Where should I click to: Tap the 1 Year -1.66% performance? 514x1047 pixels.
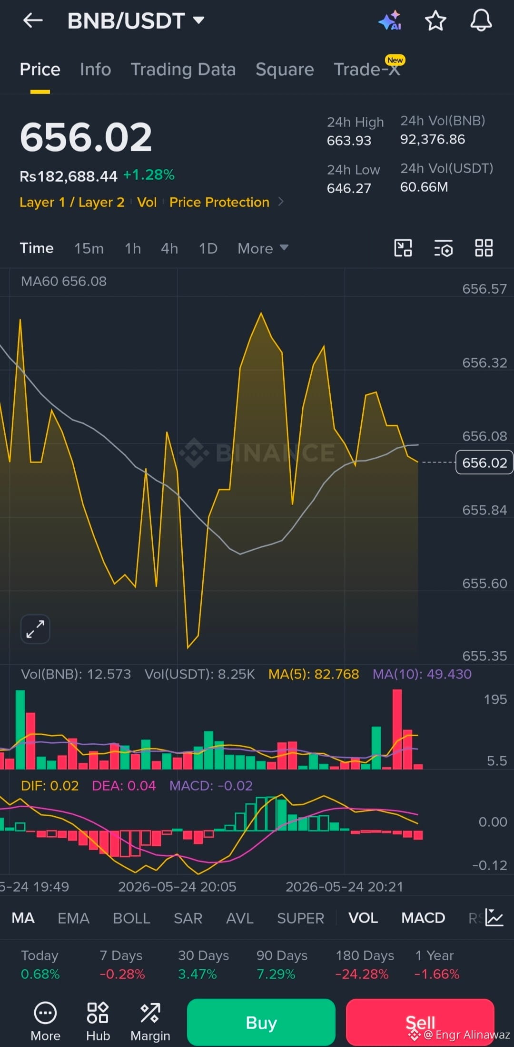coord(437,965)
